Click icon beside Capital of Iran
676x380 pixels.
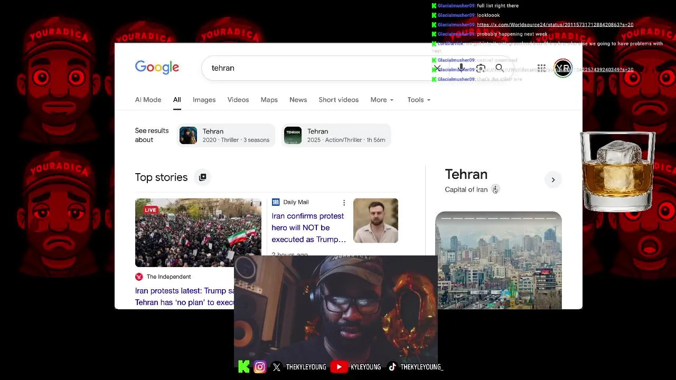[x=495, y=189]
